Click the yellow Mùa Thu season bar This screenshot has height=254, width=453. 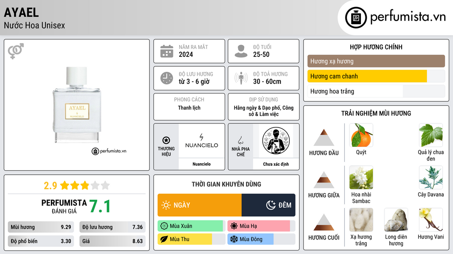click(x=192, y=239)
